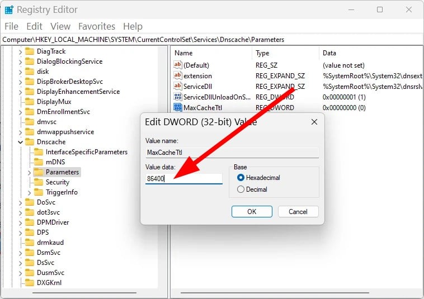Image resolution: width=424 pixels, height=299 pixels.
Task: Open the View menu
Action: tap(60, 26)
